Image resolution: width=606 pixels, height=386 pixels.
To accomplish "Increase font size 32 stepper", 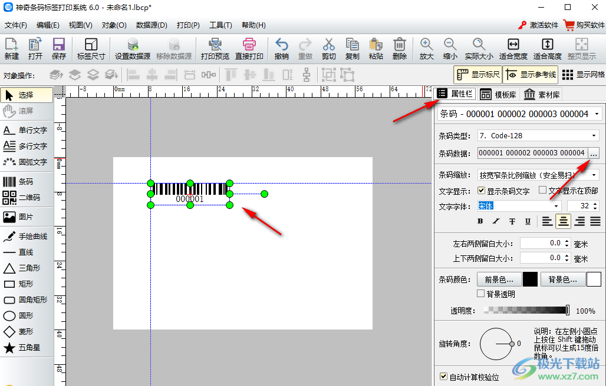I will click(x=595, y=203).
